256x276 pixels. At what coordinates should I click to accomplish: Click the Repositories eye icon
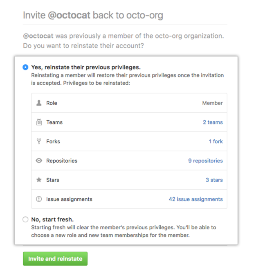[x=39, y=161]
